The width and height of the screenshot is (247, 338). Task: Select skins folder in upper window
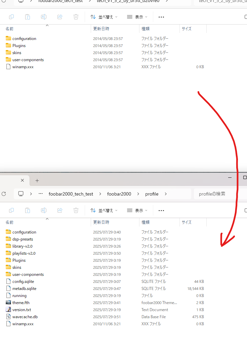click(x=17, y=53)
